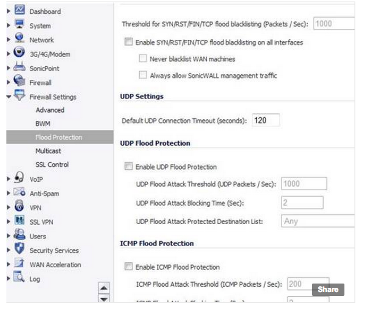Enable UDP Flood Protection checkbox
This screenshot has width=380, height=309.
tap(129, 166)
